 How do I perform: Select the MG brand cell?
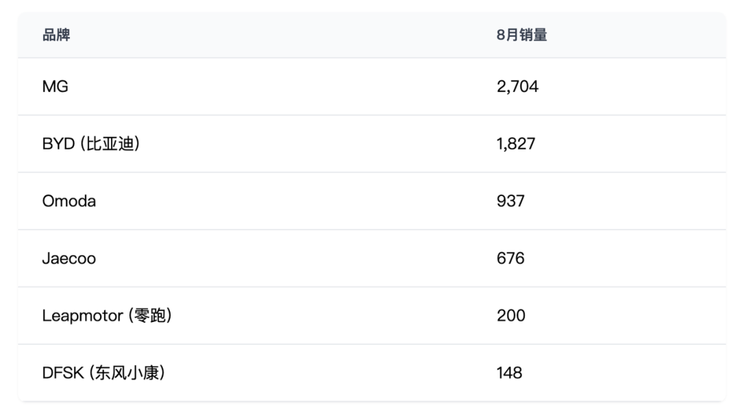click(x=56, y=86)
